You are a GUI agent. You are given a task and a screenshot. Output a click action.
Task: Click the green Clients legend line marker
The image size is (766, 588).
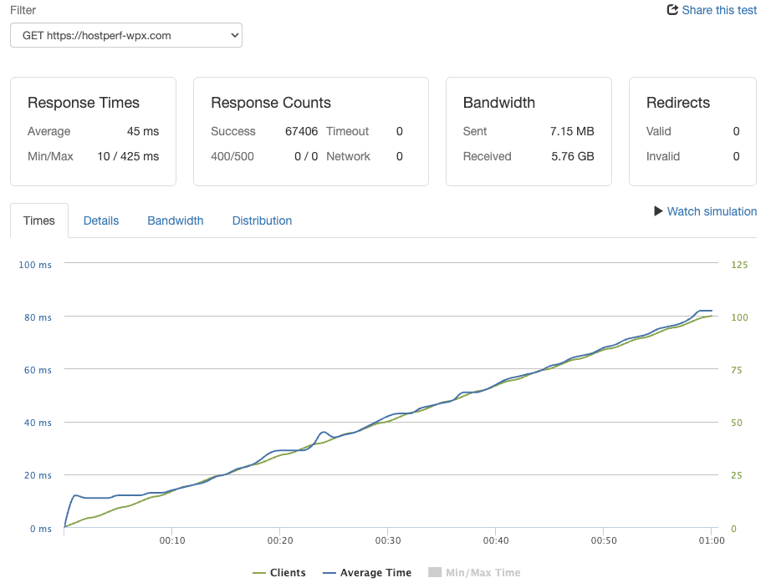259,573
